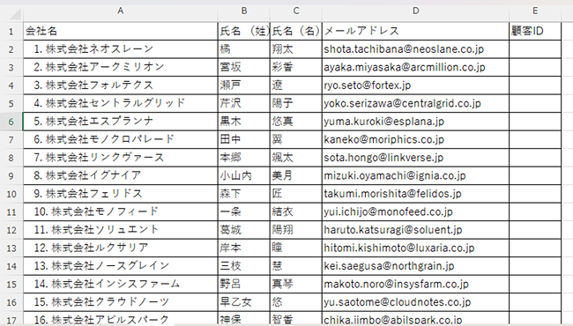Select row 10 header
The image size is (573, 326).
11,194
